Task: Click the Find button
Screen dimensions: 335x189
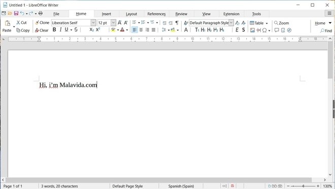Action: pos(326,31)
